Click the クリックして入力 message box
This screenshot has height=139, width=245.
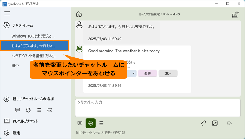click(158, 108)
